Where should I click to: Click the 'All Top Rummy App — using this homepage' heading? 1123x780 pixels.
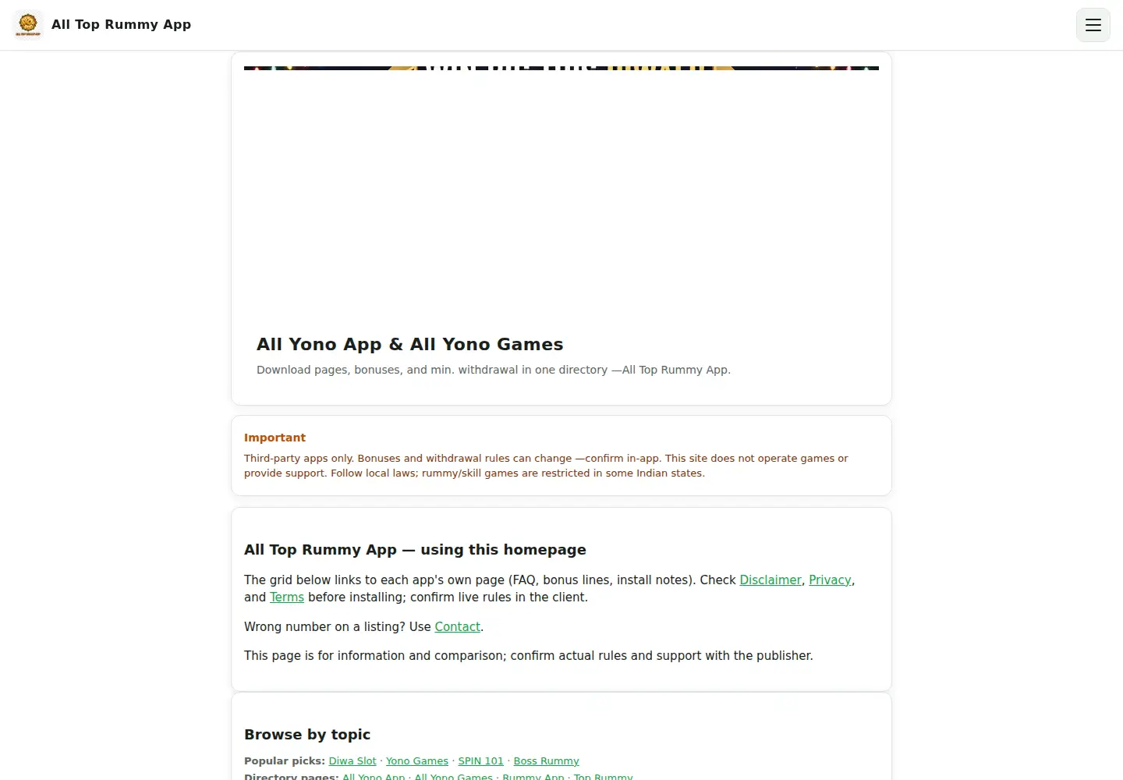[x=415, y=549]
